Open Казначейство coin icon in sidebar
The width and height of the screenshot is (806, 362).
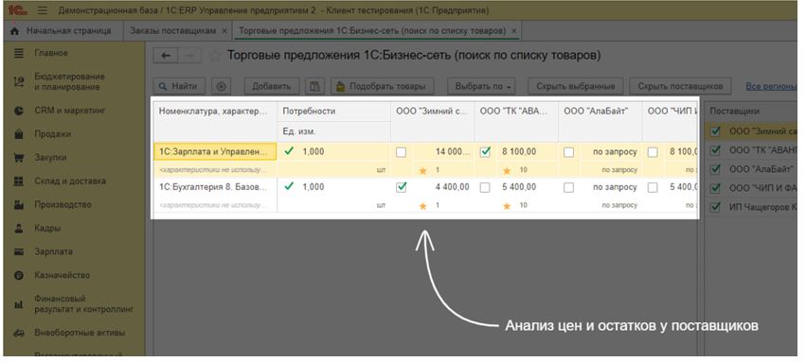tap(19, 275)
